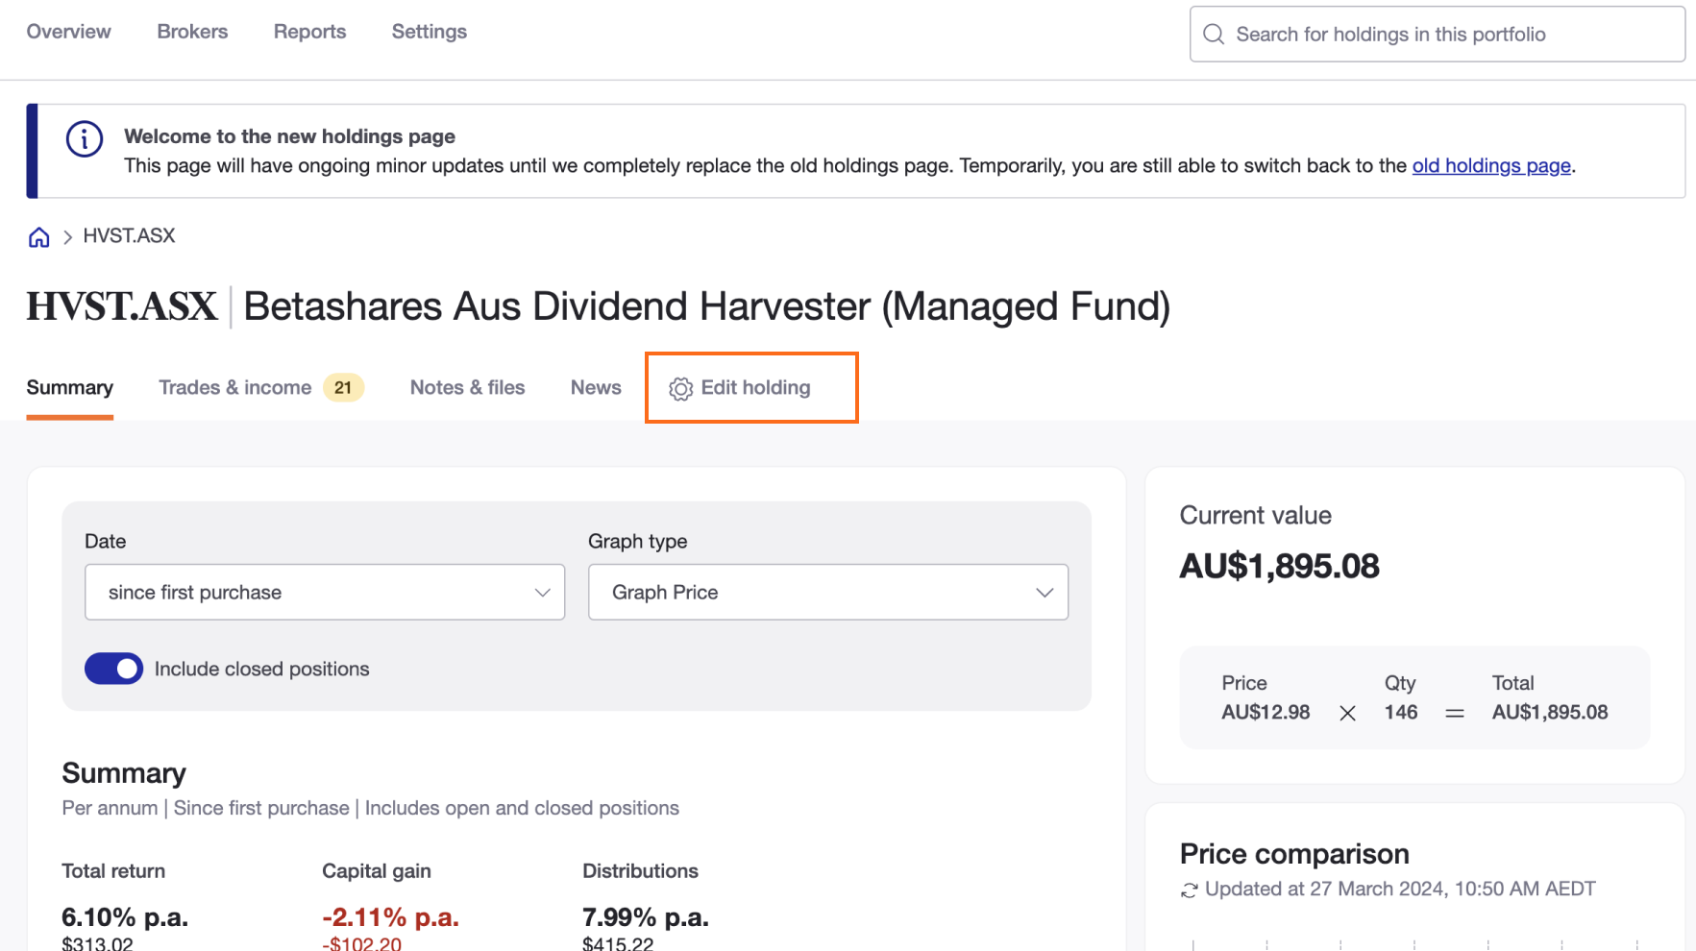Image resolution: width=1696 pixels, height=951 pixels.
Task: Click the info icon in welcome banner
Action: tap(85, 139)
